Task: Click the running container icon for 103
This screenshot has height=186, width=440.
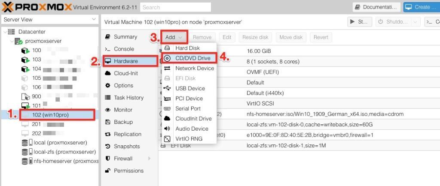Action: tap(25, 60)
